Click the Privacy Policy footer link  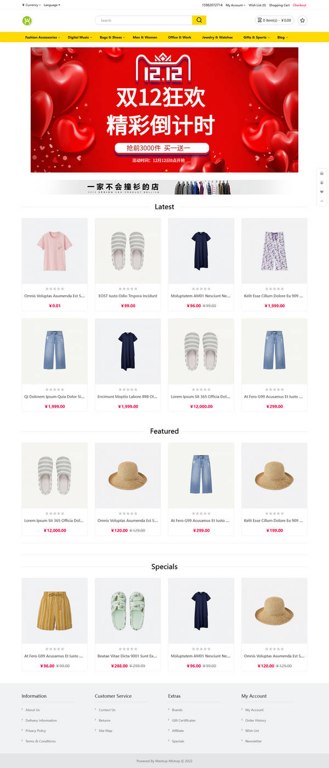[x=36, y=731]
